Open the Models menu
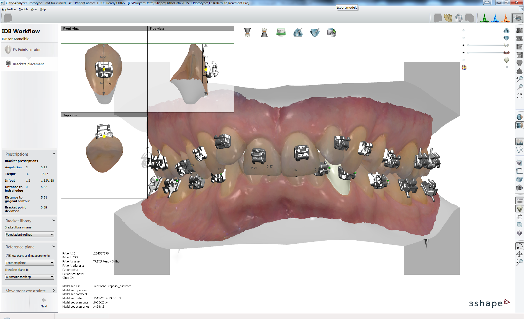 [x=23, y=9]
